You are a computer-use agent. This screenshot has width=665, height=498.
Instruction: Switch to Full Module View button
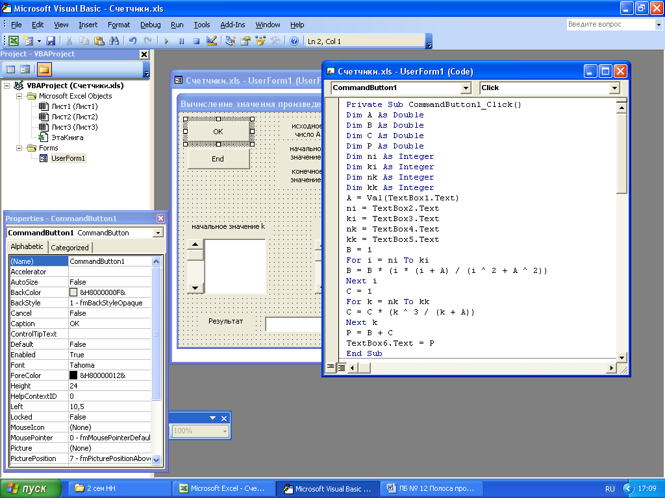pyautogui.click(x=342, y=368)
